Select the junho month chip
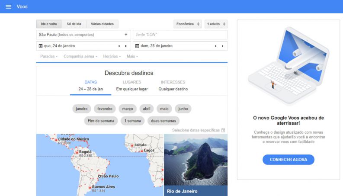The image size is (343, 196). (x=183, y=109)
